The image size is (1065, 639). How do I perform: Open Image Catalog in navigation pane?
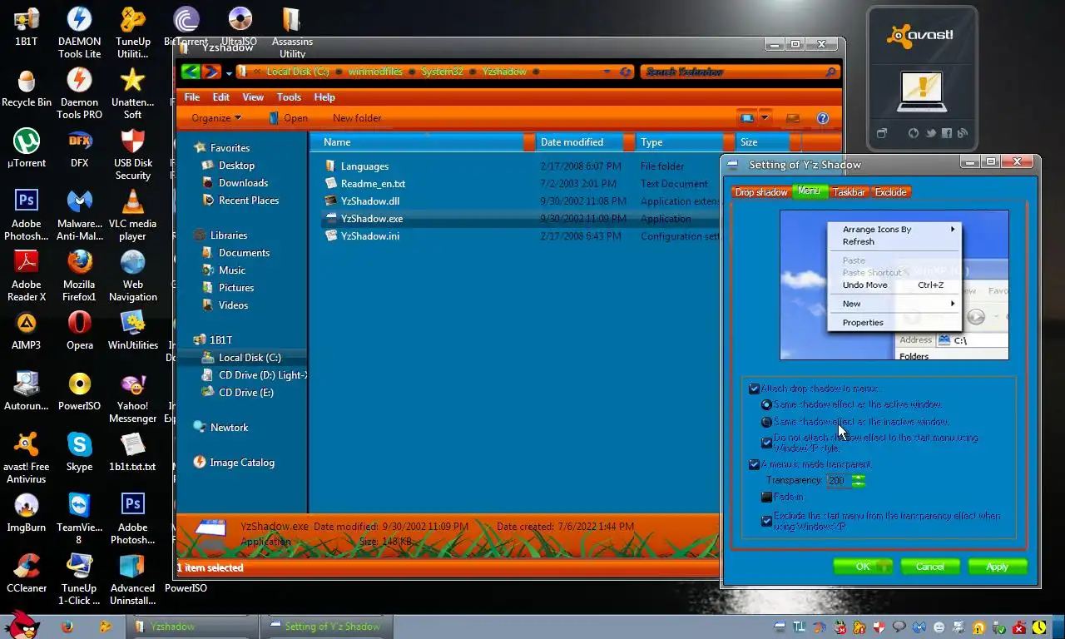point(241,463)
